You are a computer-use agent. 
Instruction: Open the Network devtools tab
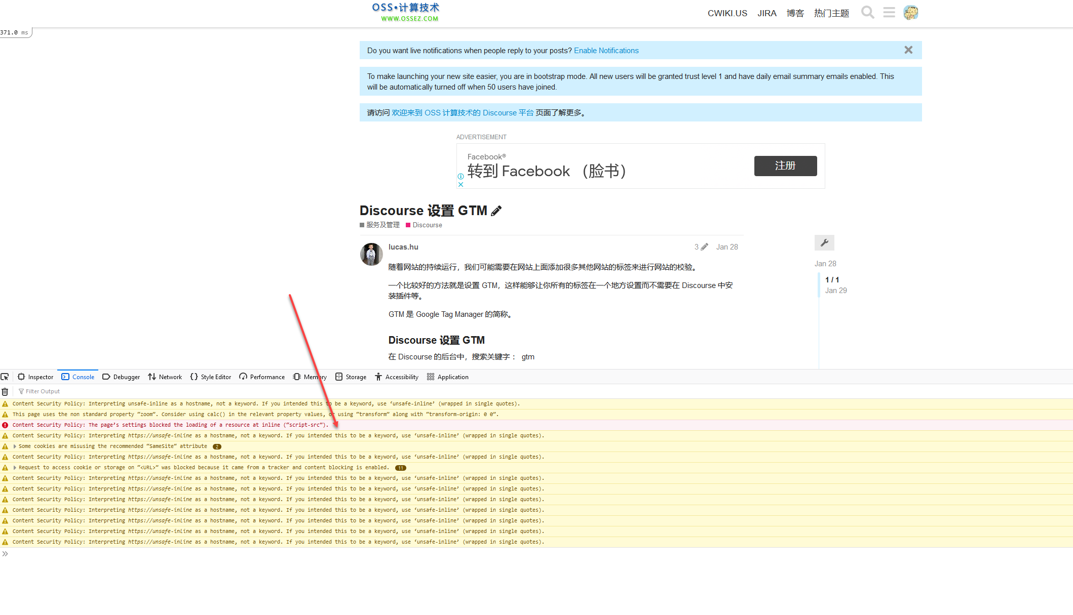(x=165, y=377)
